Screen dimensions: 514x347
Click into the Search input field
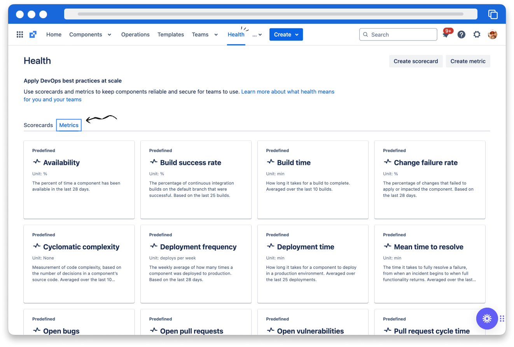pyautogui.click(x=398, y=35)
